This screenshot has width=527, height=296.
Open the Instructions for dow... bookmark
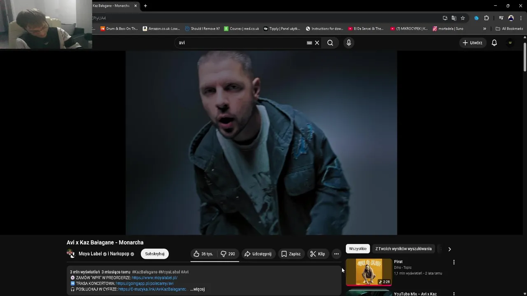click(x=324, y=29)
